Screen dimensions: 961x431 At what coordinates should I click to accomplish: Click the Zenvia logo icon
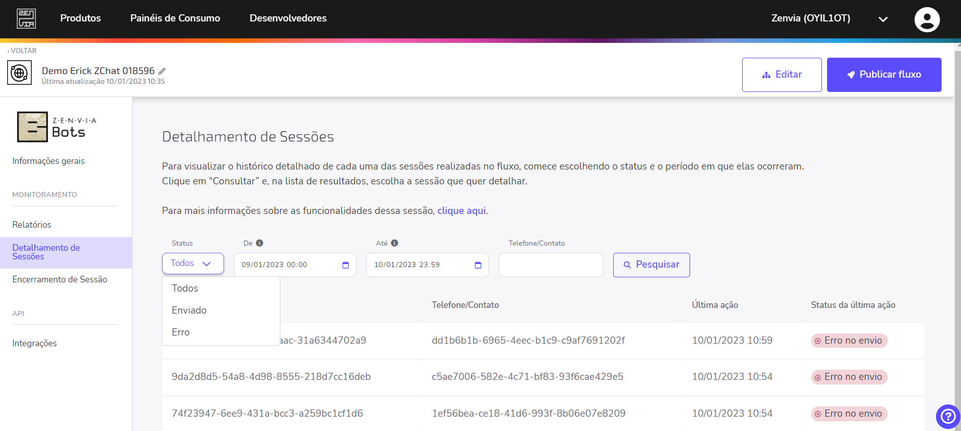click(26, 18)
